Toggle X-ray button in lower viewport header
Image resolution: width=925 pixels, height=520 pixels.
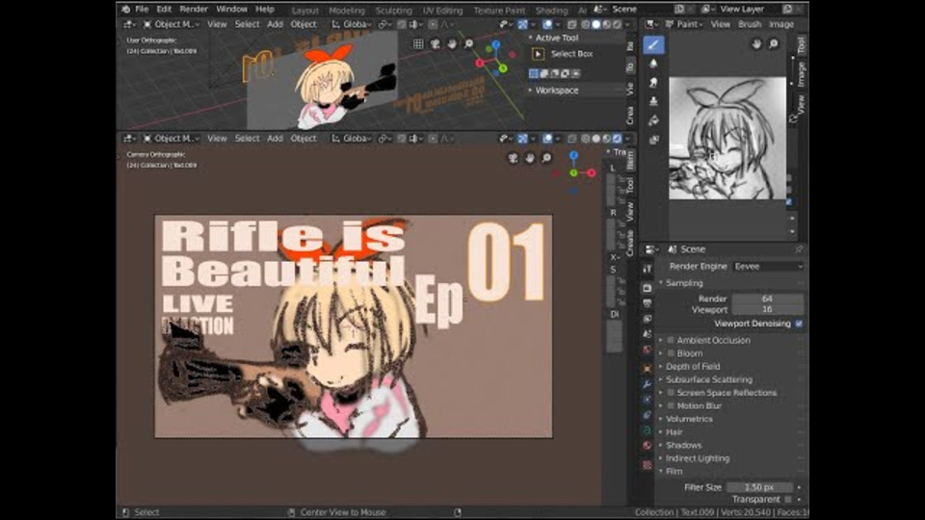(571, 139)
